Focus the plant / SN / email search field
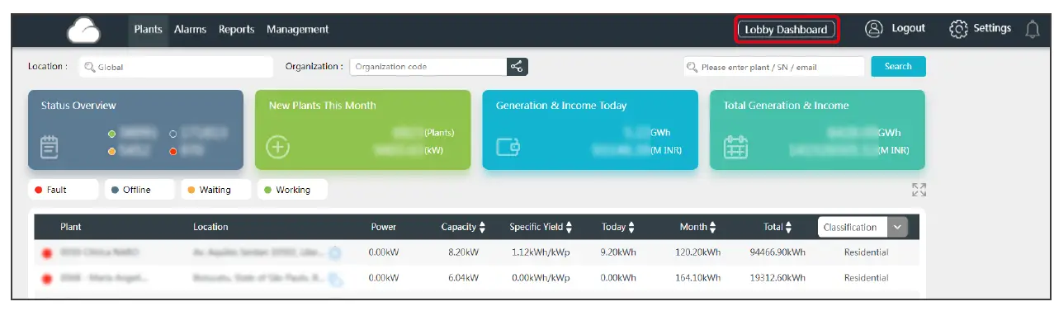Image resolution: width=1054 pixels, height=311 pixels. pos(774,67)
